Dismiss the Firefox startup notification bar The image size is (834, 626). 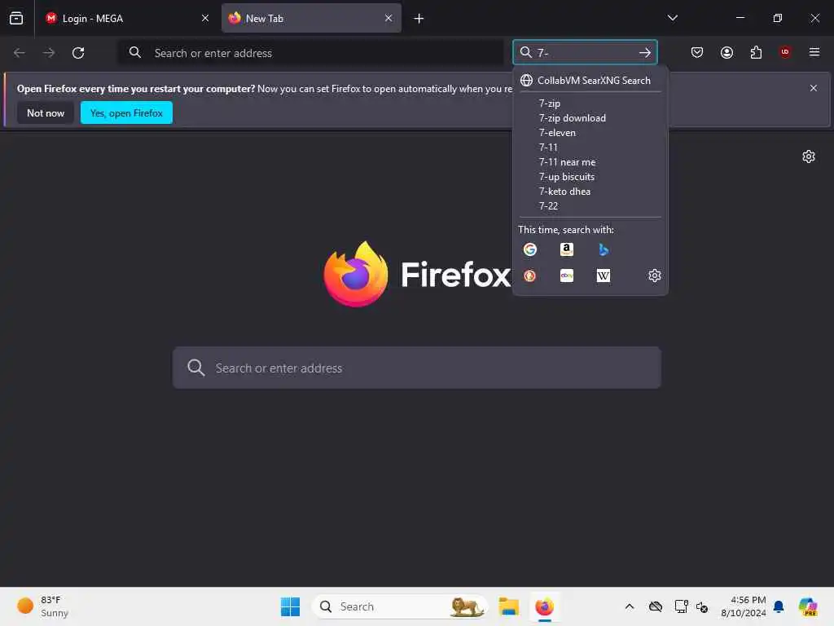(x=814, y=88)
